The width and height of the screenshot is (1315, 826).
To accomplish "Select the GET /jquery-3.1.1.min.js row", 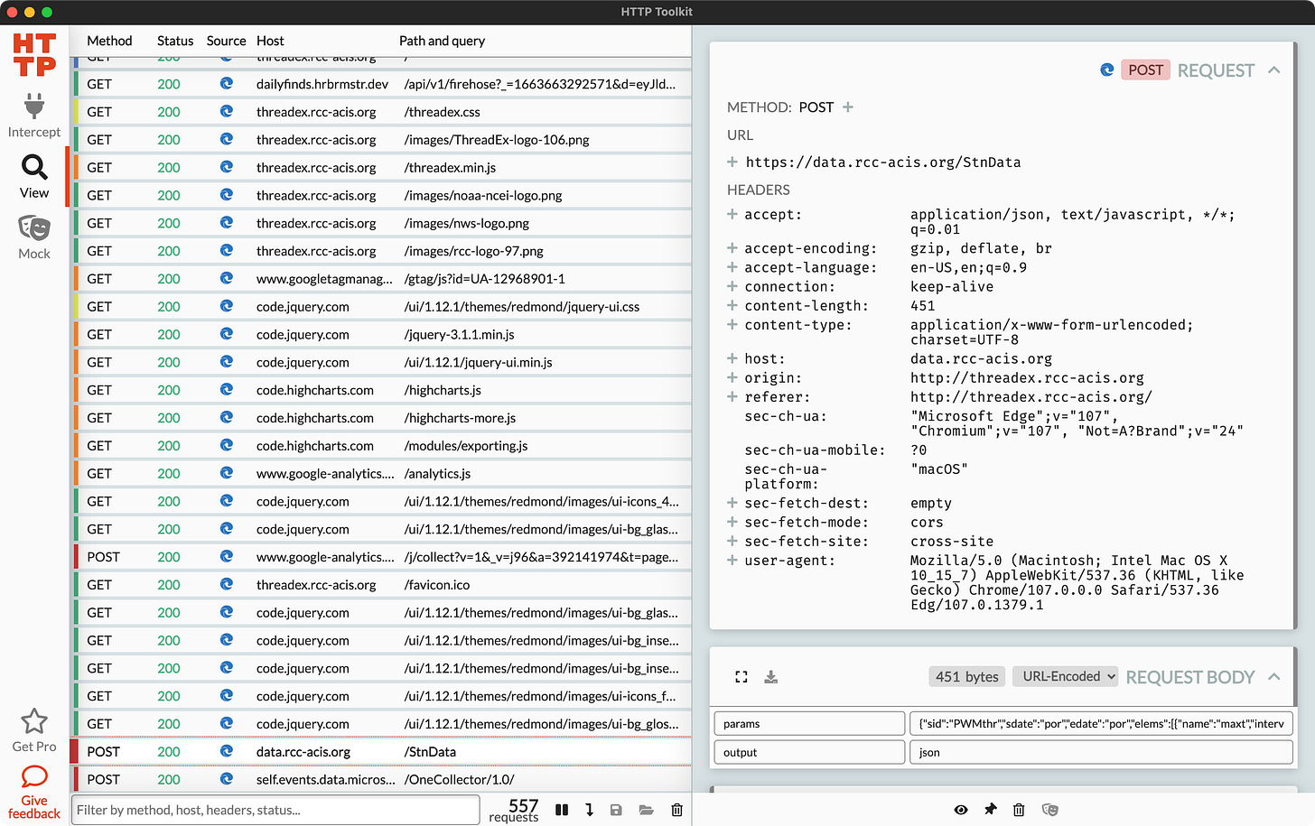I will coord(382,334).
